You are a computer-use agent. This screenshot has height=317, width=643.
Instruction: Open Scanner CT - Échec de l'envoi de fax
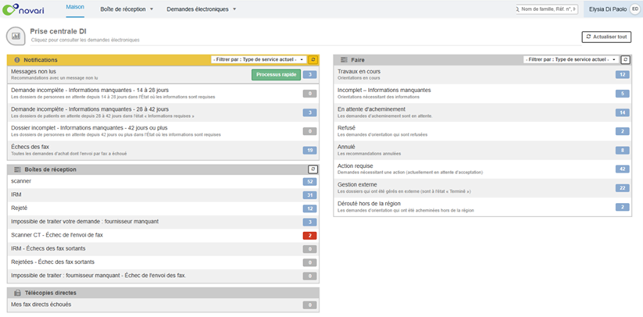163,236
